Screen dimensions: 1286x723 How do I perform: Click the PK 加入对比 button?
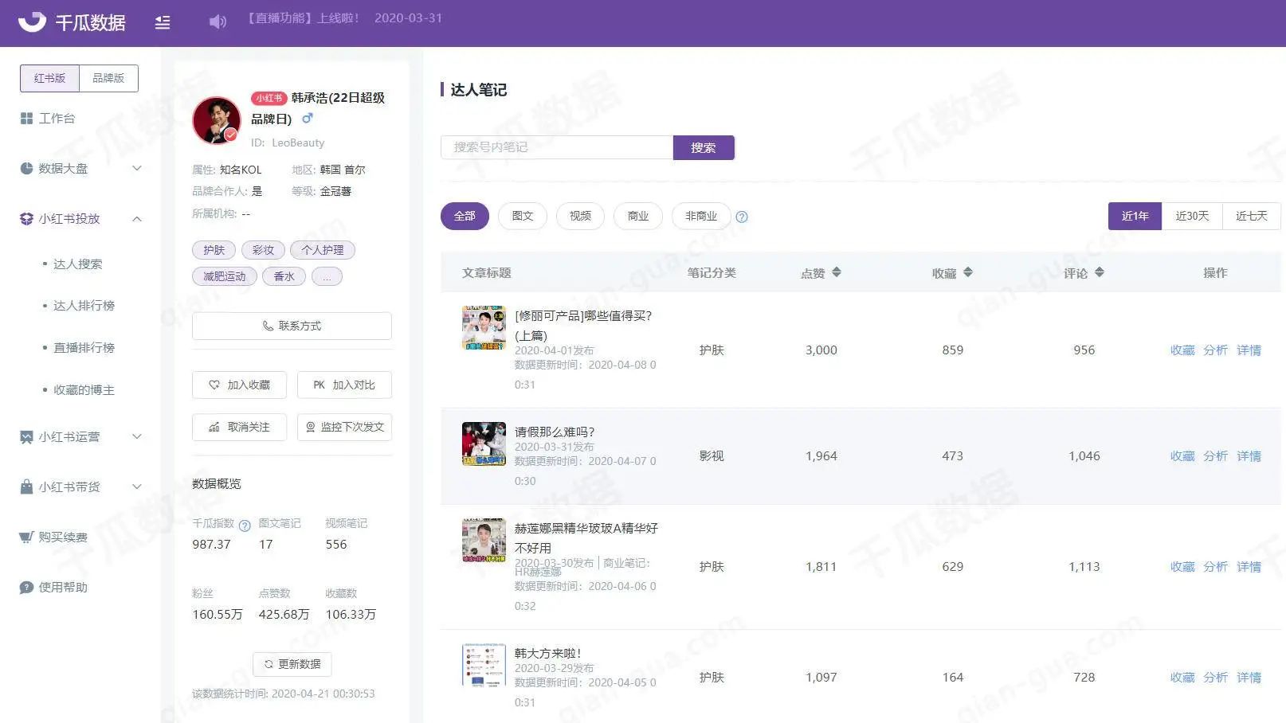344,385
